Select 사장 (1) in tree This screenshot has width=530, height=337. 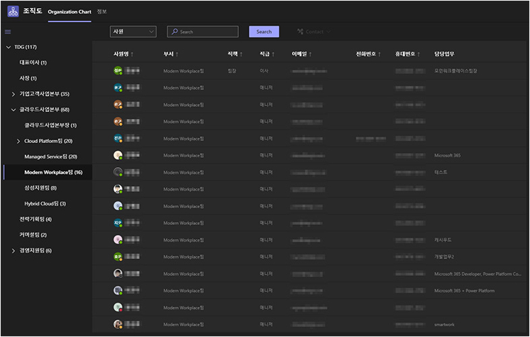(28, 79)
